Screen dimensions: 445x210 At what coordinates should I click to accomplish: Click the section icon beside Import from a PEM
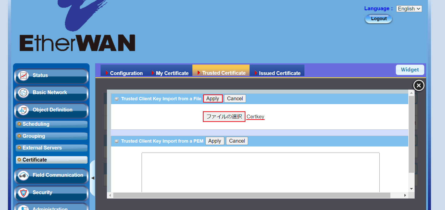tap(117, 141)
